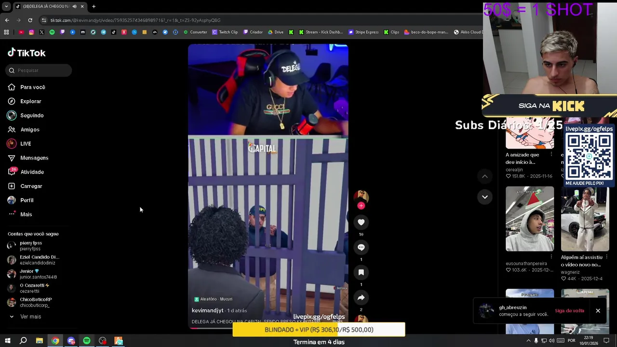617x347 pixels.
Task: Like the video with the heart icon
Action: (361, 222)
